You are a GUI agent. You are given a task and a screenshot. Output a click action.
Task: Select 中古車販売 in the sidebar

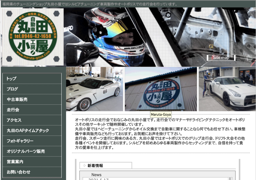(32, 99)
